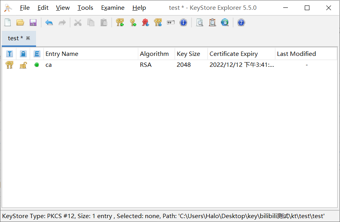
Task: Open a KeyStore with the folder icon
Action: [x=20, y=23]
